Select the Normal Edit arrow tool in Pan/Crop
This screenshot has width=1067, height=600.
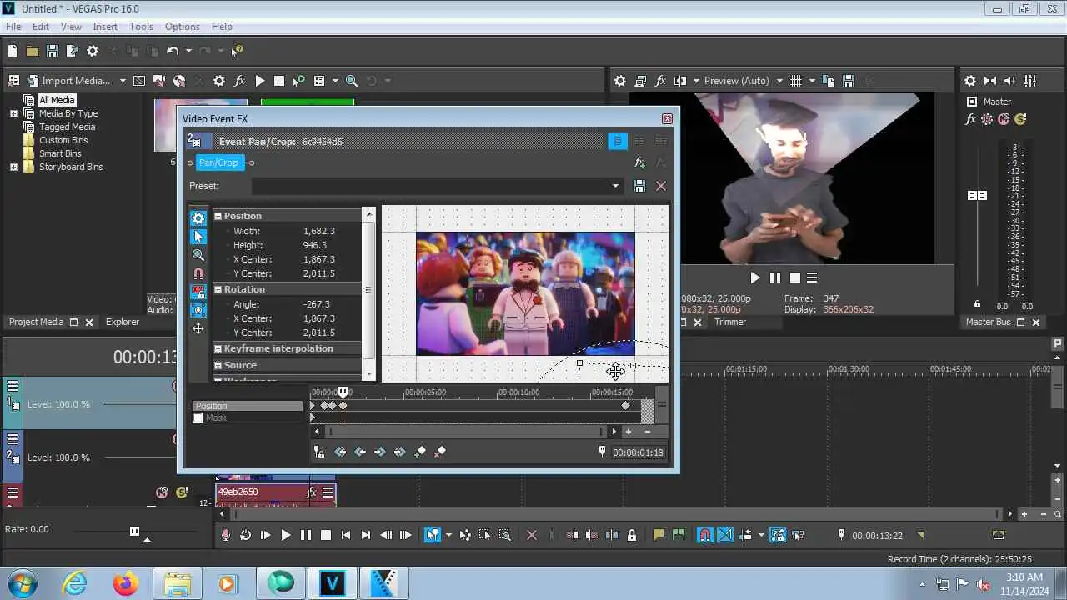pyautogui.click(x=198, y=237)
